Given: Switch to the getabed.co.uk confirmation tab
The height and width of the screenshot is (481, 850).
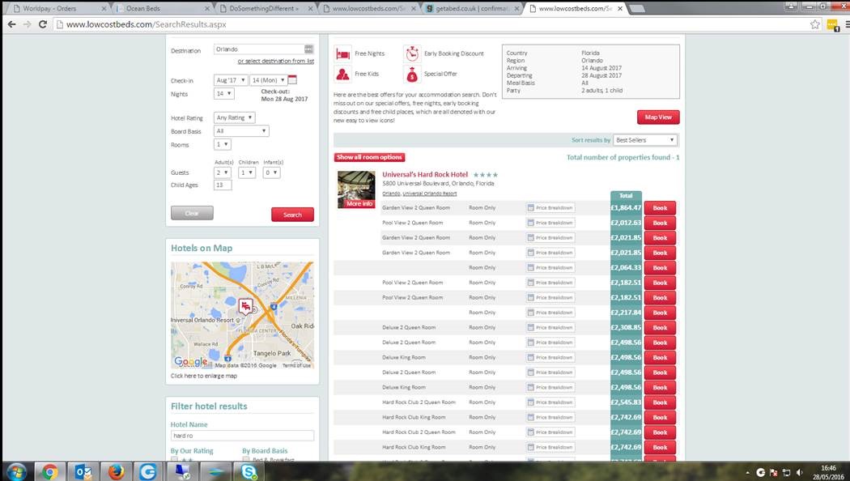Looking at the screenshot, I should 472,9.
